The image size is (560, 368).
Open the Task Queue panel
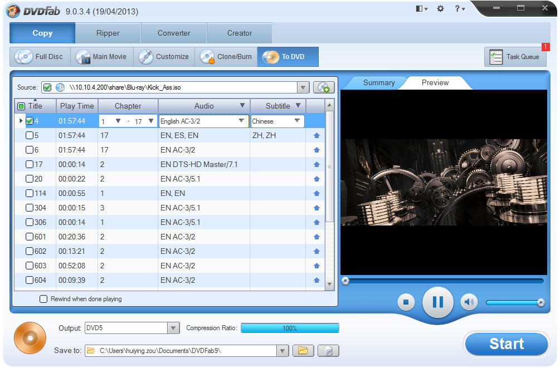pyautogui.click(x=515, y=56)
